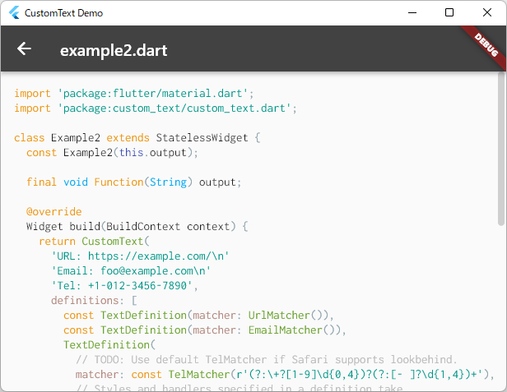The image size is (507, 392).
Task: Click 'CustomText(' constructor call
Action: tap(115, 242)
